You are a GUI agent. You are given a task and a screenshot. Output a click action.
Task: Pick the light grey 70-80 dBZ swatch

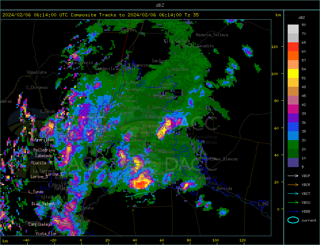pyautogui.click(x=293, y=29)
